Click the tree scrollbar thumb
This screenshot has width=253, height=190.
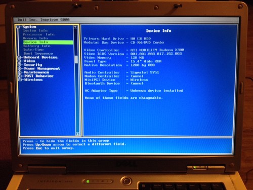pos(76,59)
